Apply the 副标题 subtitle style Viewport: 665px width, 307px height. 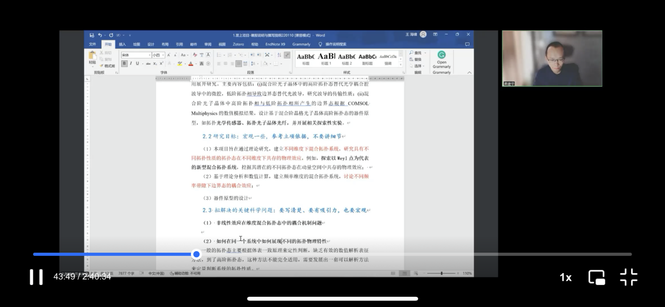click(x=367, y=58)
